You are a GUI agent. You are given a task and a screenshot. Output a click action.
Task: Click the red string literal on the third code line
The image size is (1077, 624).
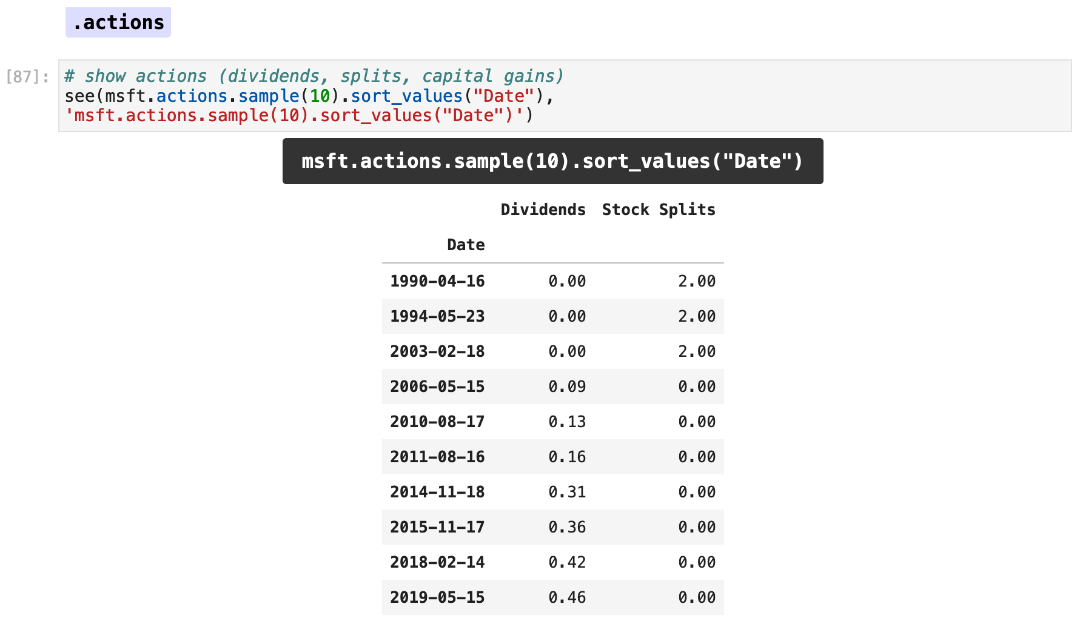[x=294, y=115]
